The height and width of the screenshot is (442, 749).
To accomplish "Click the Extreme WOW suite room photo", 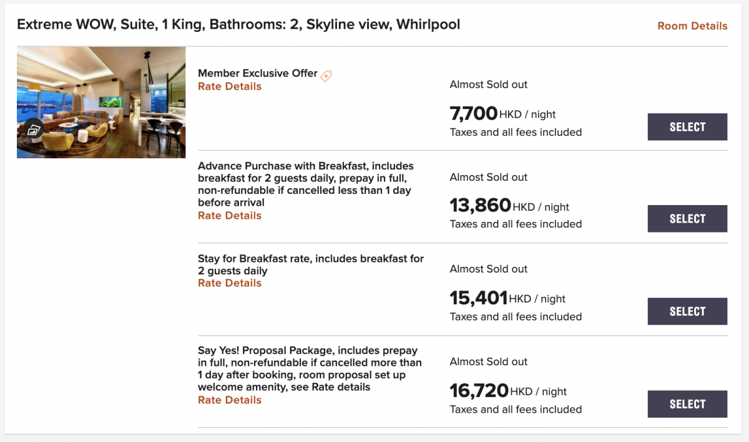I will pos(101,102).
